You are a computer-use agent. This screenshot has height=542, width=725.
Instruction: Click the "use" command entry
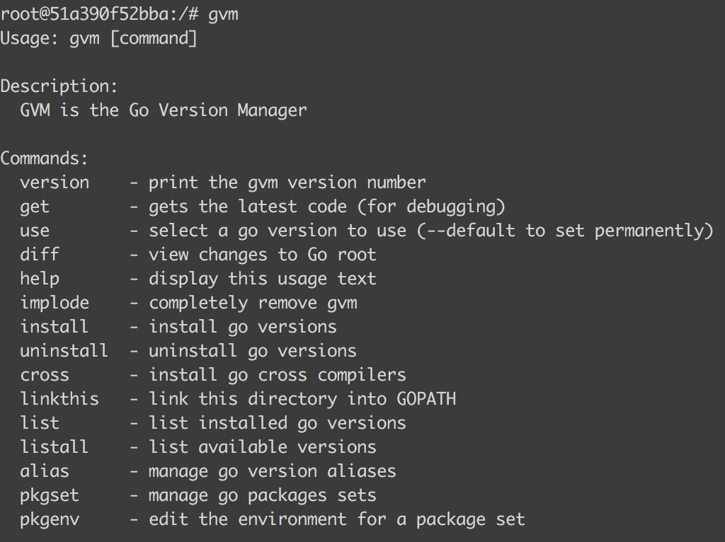pyautogui.click(x=35, y=231)
